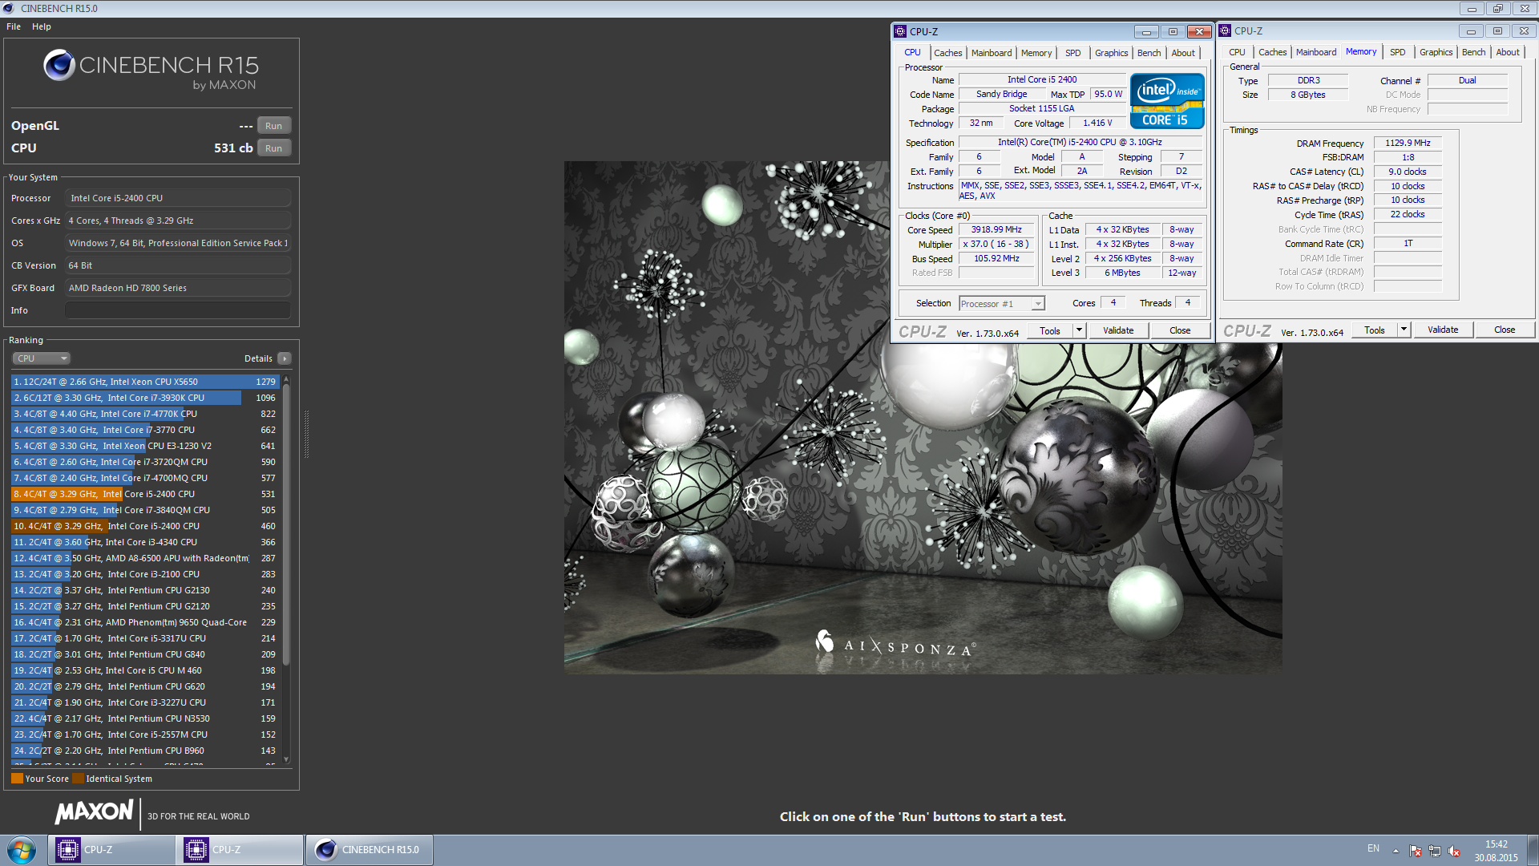The width and height of the screenshot is (1539, 866).
Task: Switch to Caches tab in right CPU-Z
Action: (1272, 52)
